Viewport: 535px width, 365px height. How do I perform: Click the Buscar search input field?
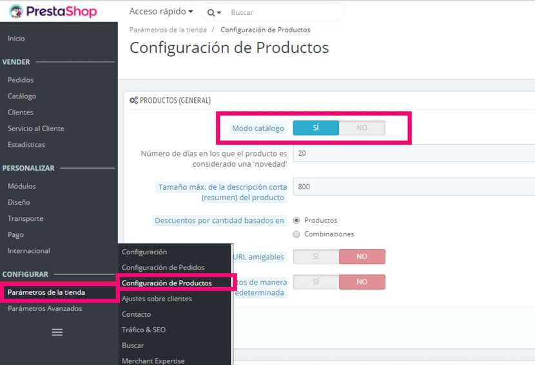click(x=284, y=12)
